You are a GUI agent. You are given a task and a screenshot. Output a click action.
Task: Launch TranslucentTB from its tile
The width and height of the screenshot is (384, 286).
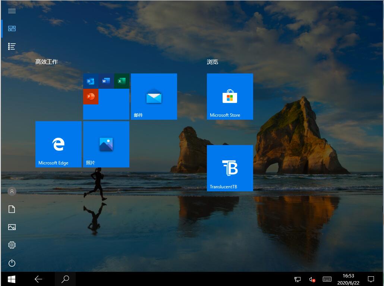click(230, 168)
